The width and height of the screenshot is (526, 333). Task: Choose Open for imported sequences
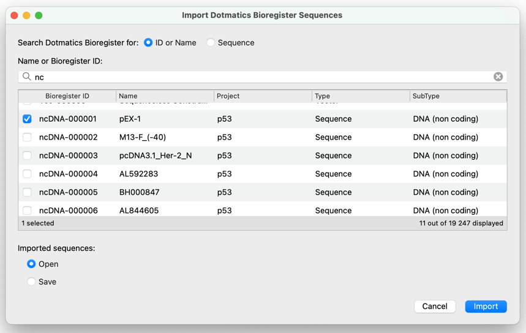coord(31,264)
